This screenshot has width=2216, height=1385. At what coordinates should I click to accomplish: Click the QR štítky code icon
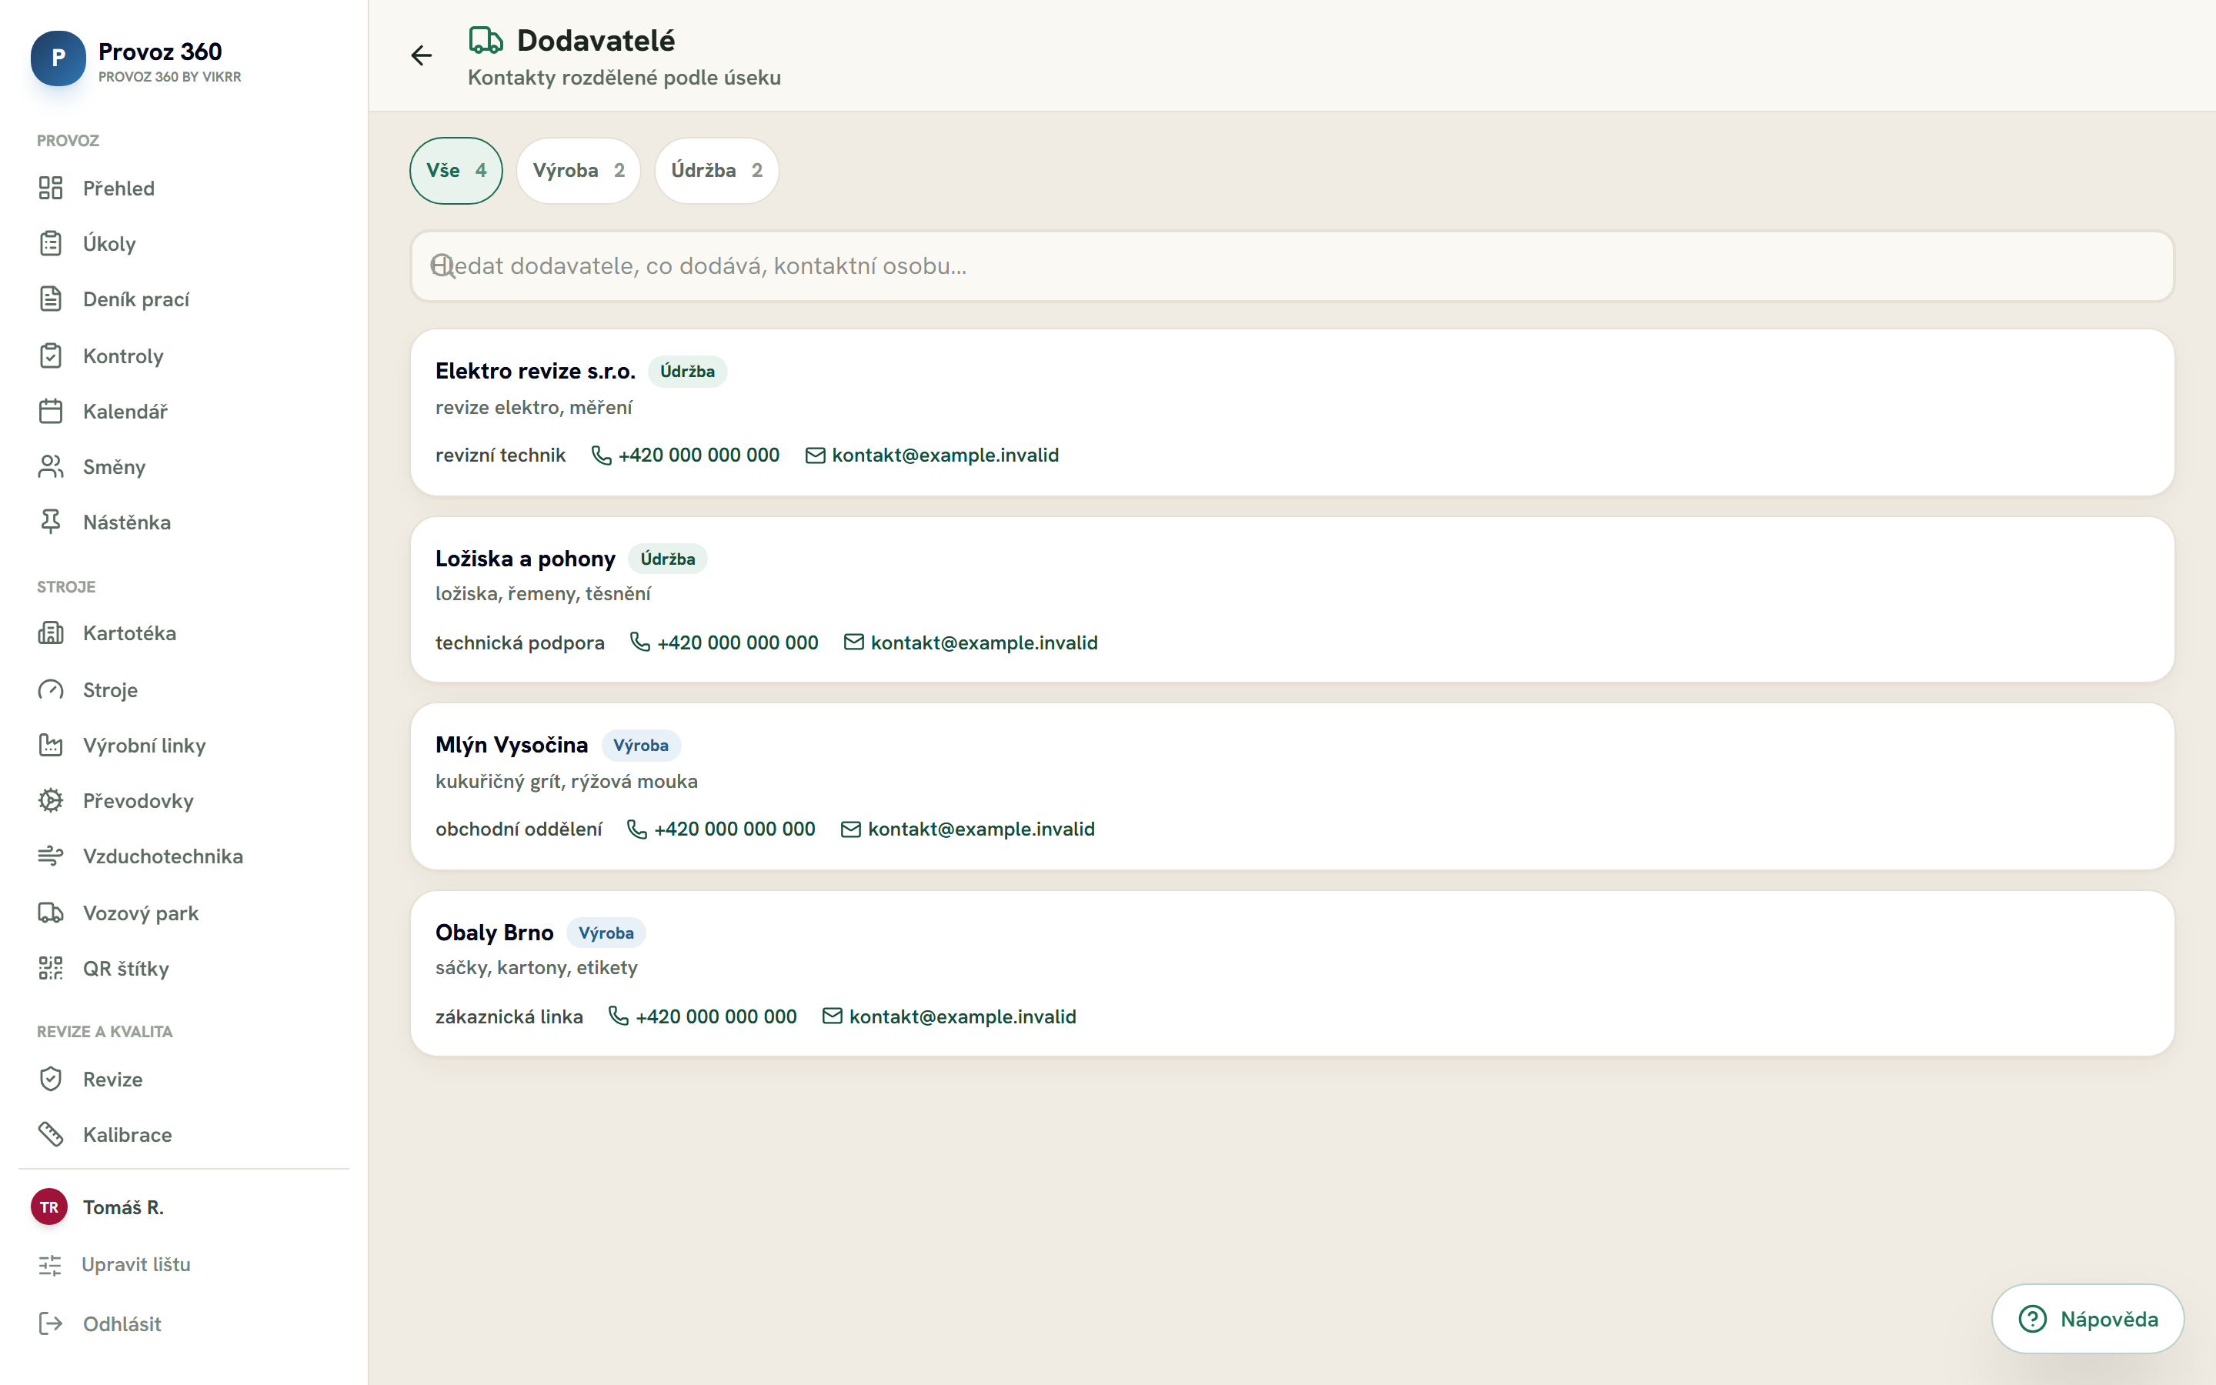pyautogui.click(x=50, y=968)
